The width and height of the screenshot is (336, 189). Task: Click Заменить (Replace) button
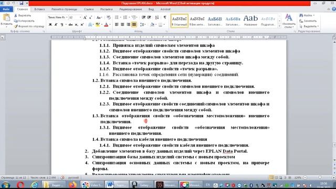tap(308, 21)
